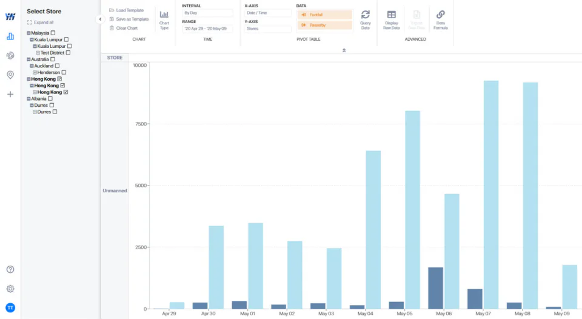Click the ADVANCED section label
This screenshot has width=582, height=319.
pyautogui.click(x=415, y=39)
